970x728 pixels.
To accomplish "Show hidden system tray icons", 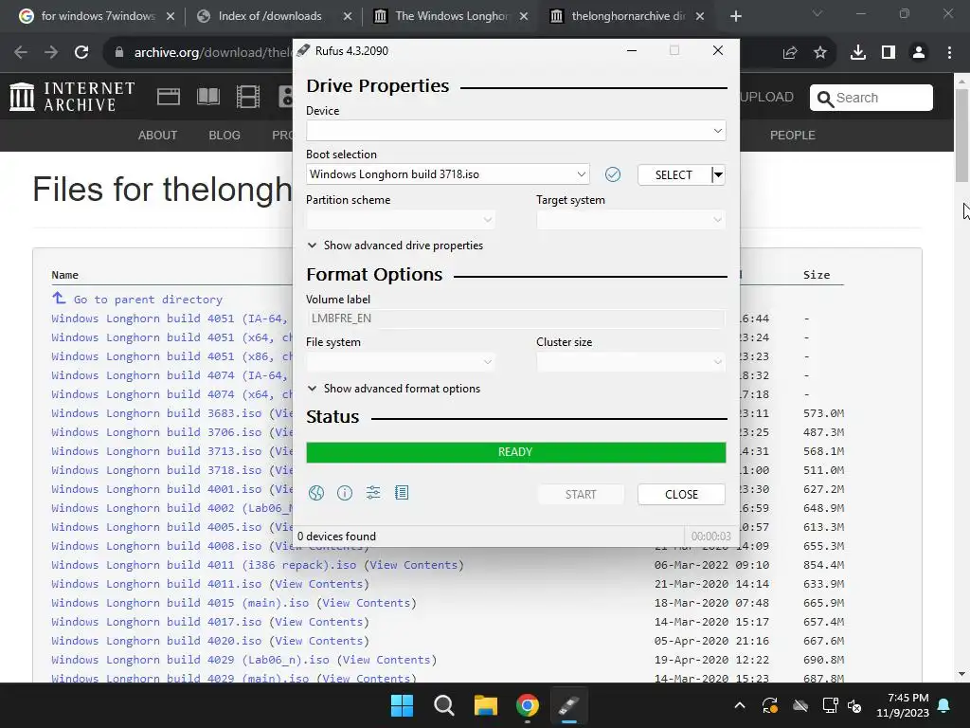I will 739,705.
